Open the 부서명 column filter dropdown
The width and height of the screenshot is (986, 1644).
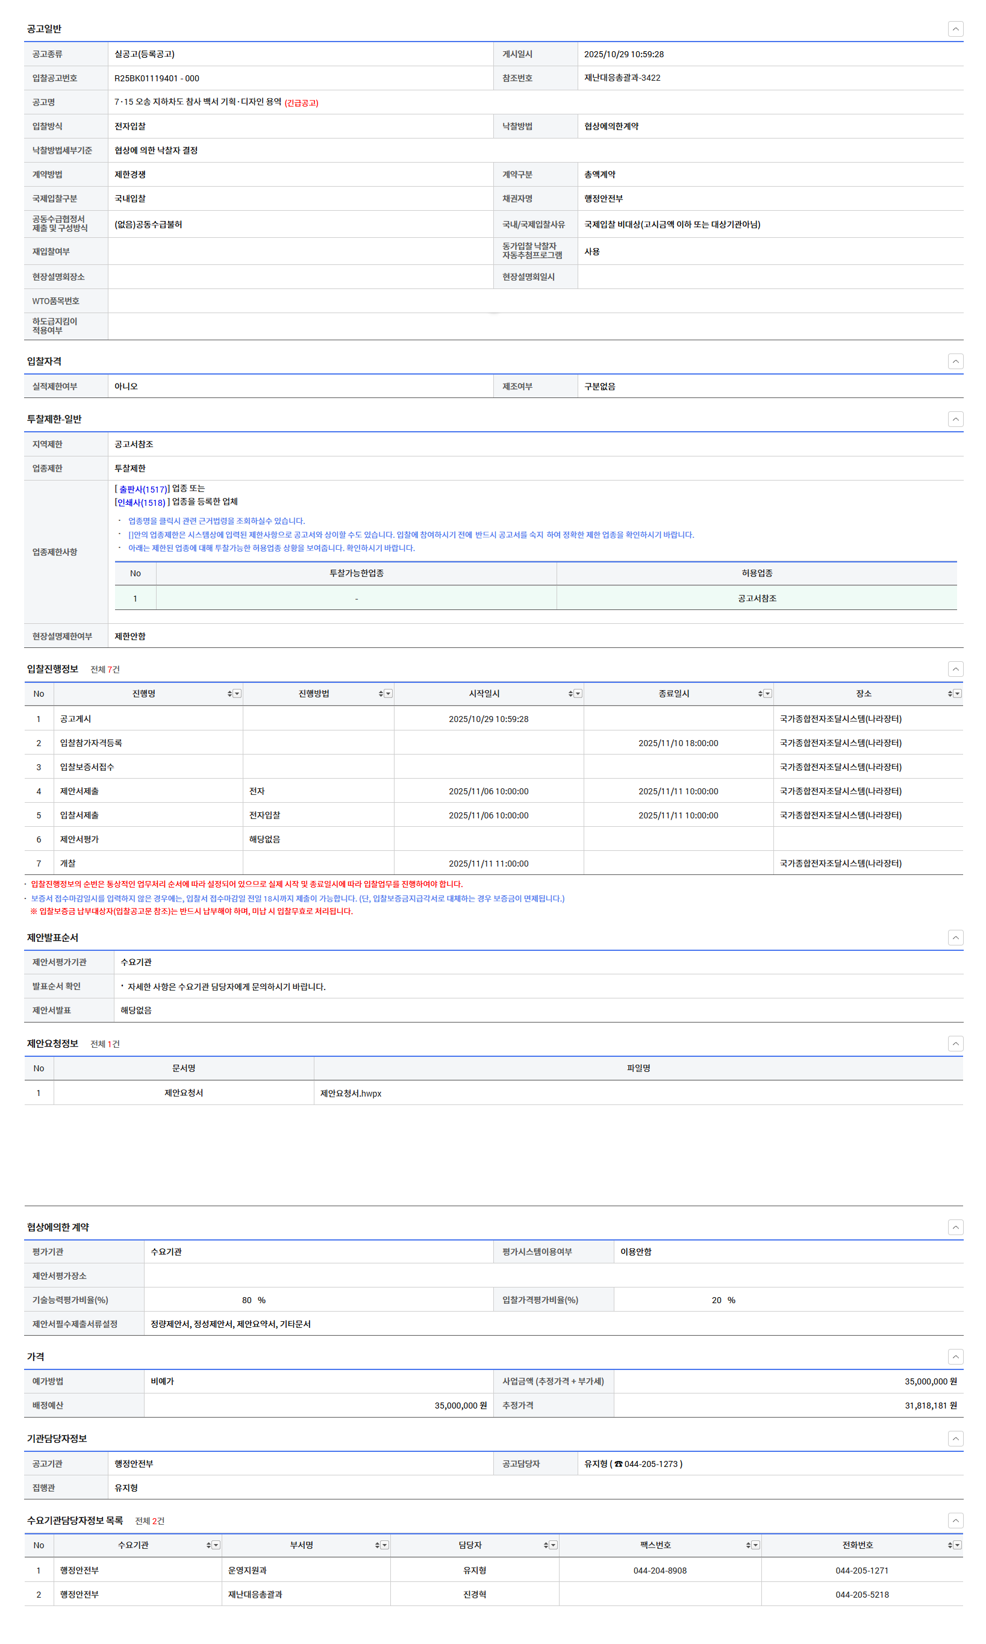pos(385,1545)
